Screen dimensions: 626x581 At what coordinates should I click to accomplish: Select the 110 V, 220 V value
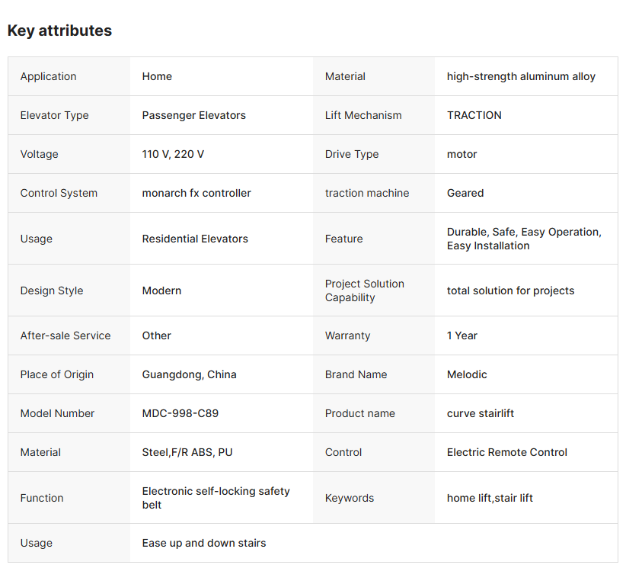173,154
